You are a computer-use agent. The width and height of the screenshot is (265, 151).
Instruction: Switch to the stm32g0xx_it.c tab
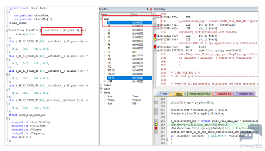tap(222, 94)
